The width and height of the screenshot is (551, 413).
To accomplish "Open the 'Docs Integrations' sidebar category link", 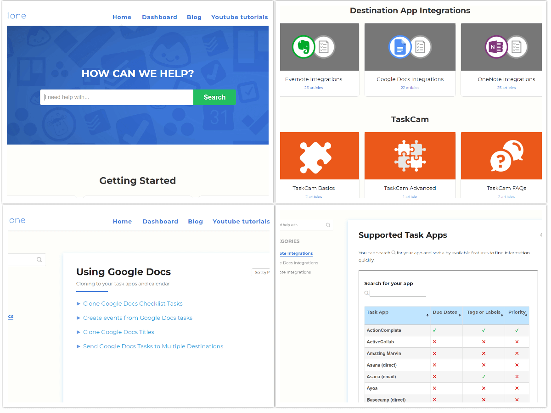I will [x=299, y=263].
